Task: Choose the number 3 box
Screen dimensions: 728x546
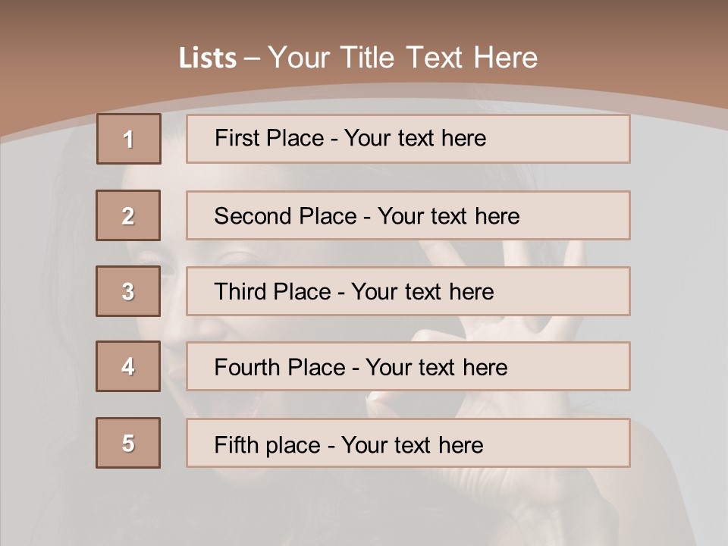Action: [128, 291]
